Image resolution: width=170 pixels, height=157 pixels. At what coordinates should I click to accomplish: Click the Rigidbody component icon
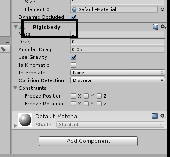22,27
